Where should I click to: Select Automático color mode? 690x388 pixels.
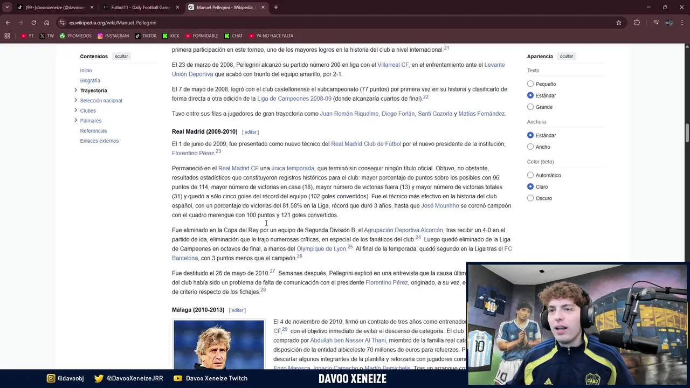530,175
